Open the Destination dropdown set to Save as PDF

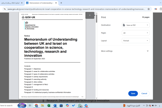pyautogui.click(x=136, y=25)
